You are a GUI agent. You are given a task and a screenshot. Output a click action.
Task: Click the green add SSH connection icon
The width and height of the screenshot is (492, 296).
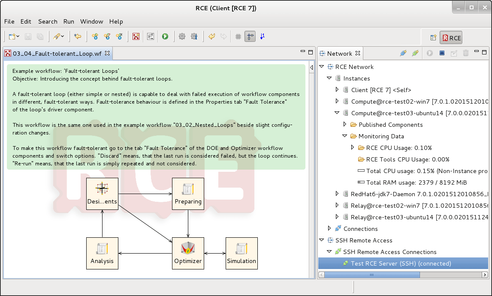click(415, 53)
